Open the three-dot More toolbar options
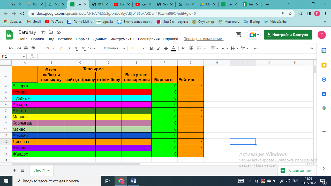Image resolution: width=331 pixels, height=186 pixels. [x=256, y=48]
